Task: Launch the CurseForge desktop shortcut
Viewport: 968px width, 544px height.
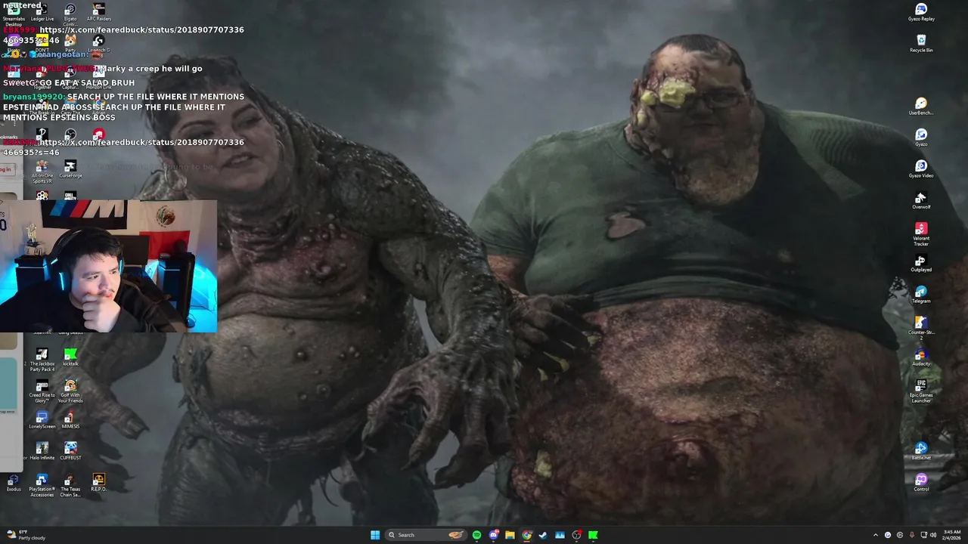Action: (x=70, y=169)
